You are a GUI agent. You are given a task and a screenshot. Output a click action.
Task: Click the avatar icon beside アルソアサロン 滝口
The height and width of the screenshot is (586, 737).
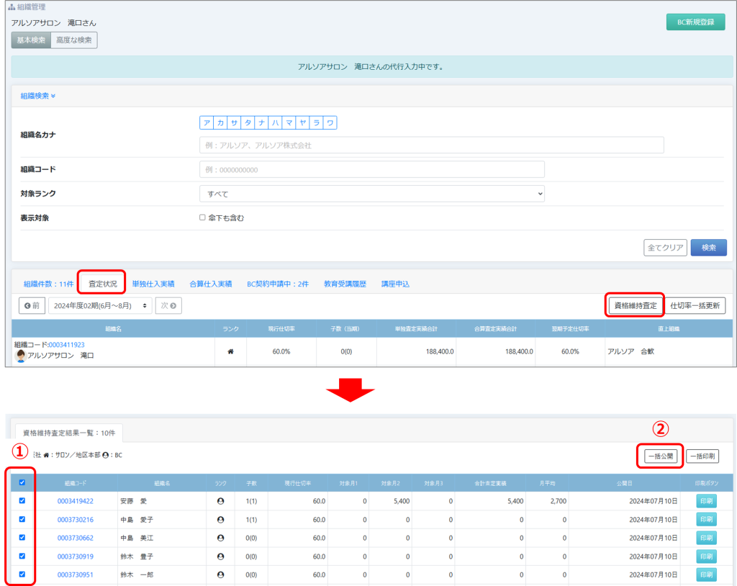point(20,356)
